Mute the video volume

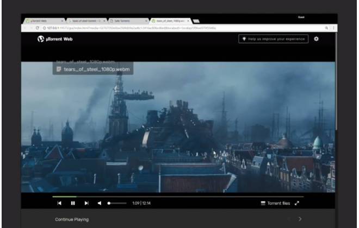tap(100, 203)
